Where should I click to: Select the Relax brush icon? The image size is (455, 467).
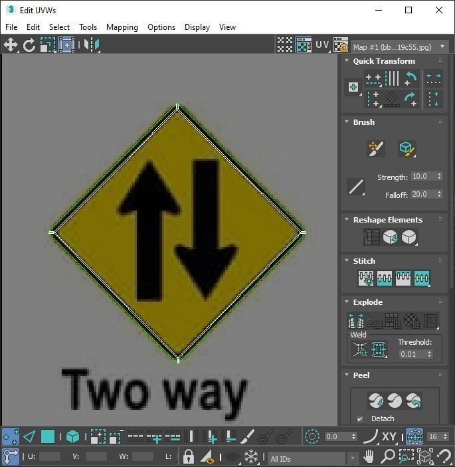407,149
